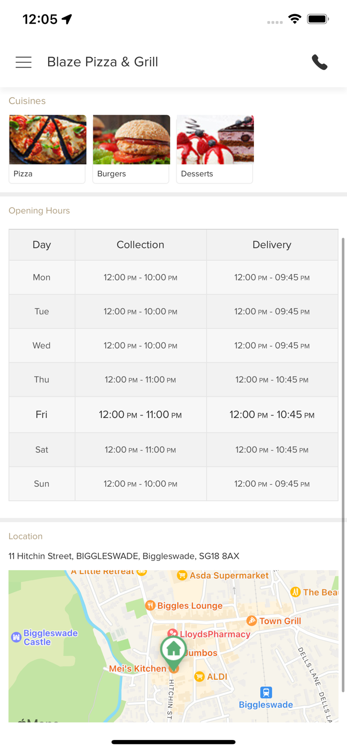Tap Monday collection hours cell
The width and height of the screenshot is (347, 751).
pyautogui.click(x=140, y=277)
